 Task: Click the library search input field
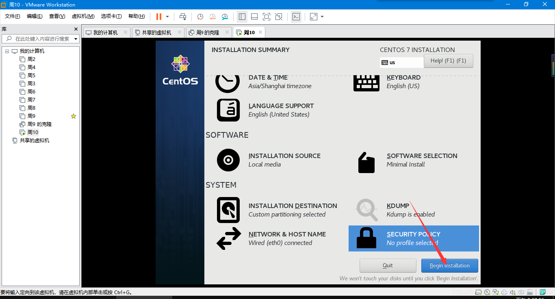tap(40, 39)
